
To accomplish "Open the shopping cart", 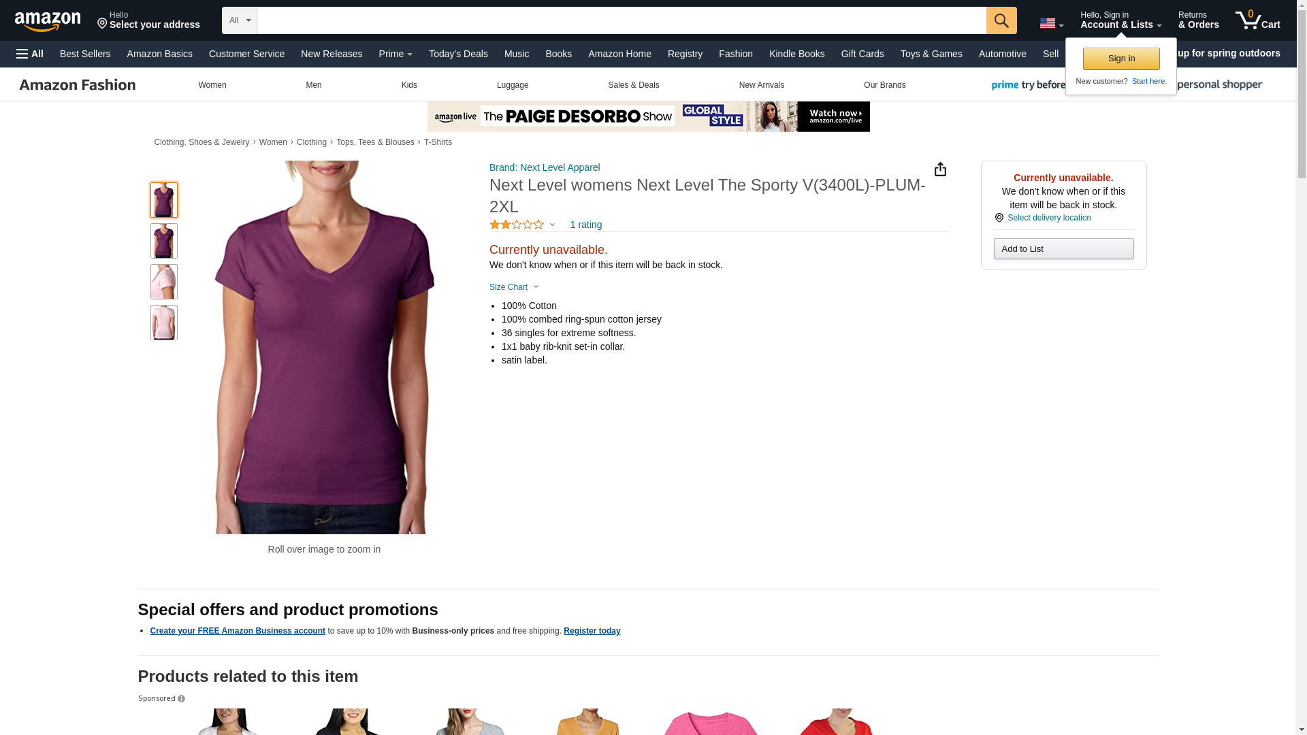I will 1258,20.
